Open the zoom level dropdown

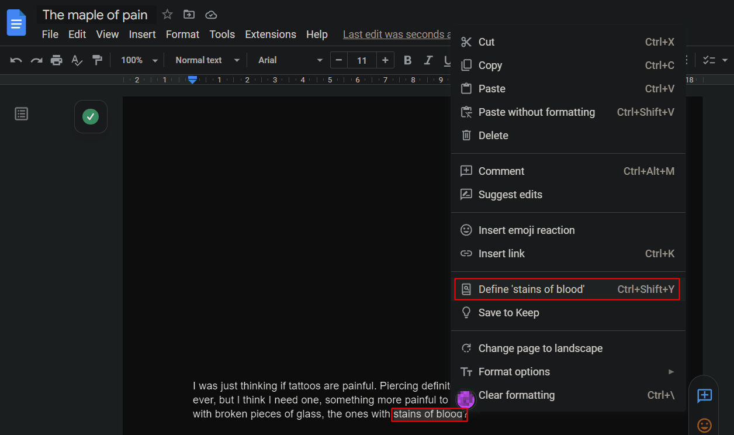coord(139,60)
